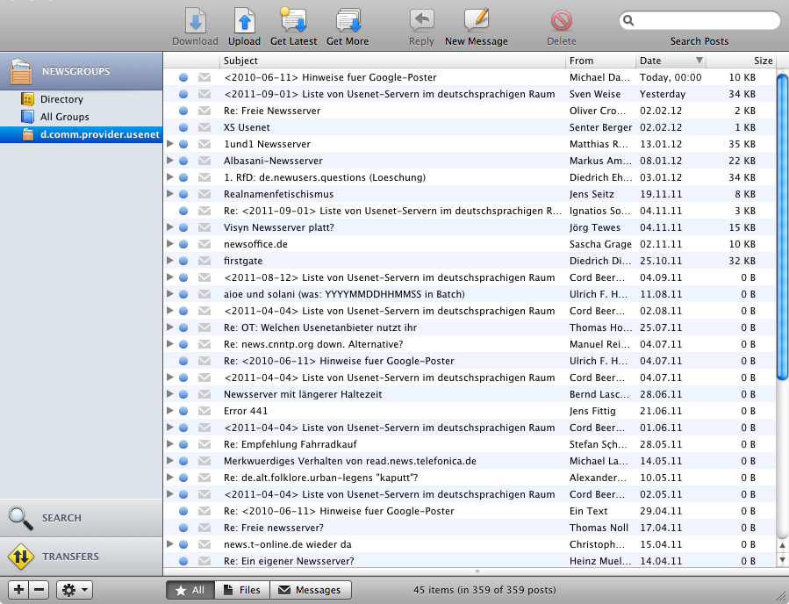Expand the 1und1 Newsserver thread
The image size is (789, 604).
(170, 144)
